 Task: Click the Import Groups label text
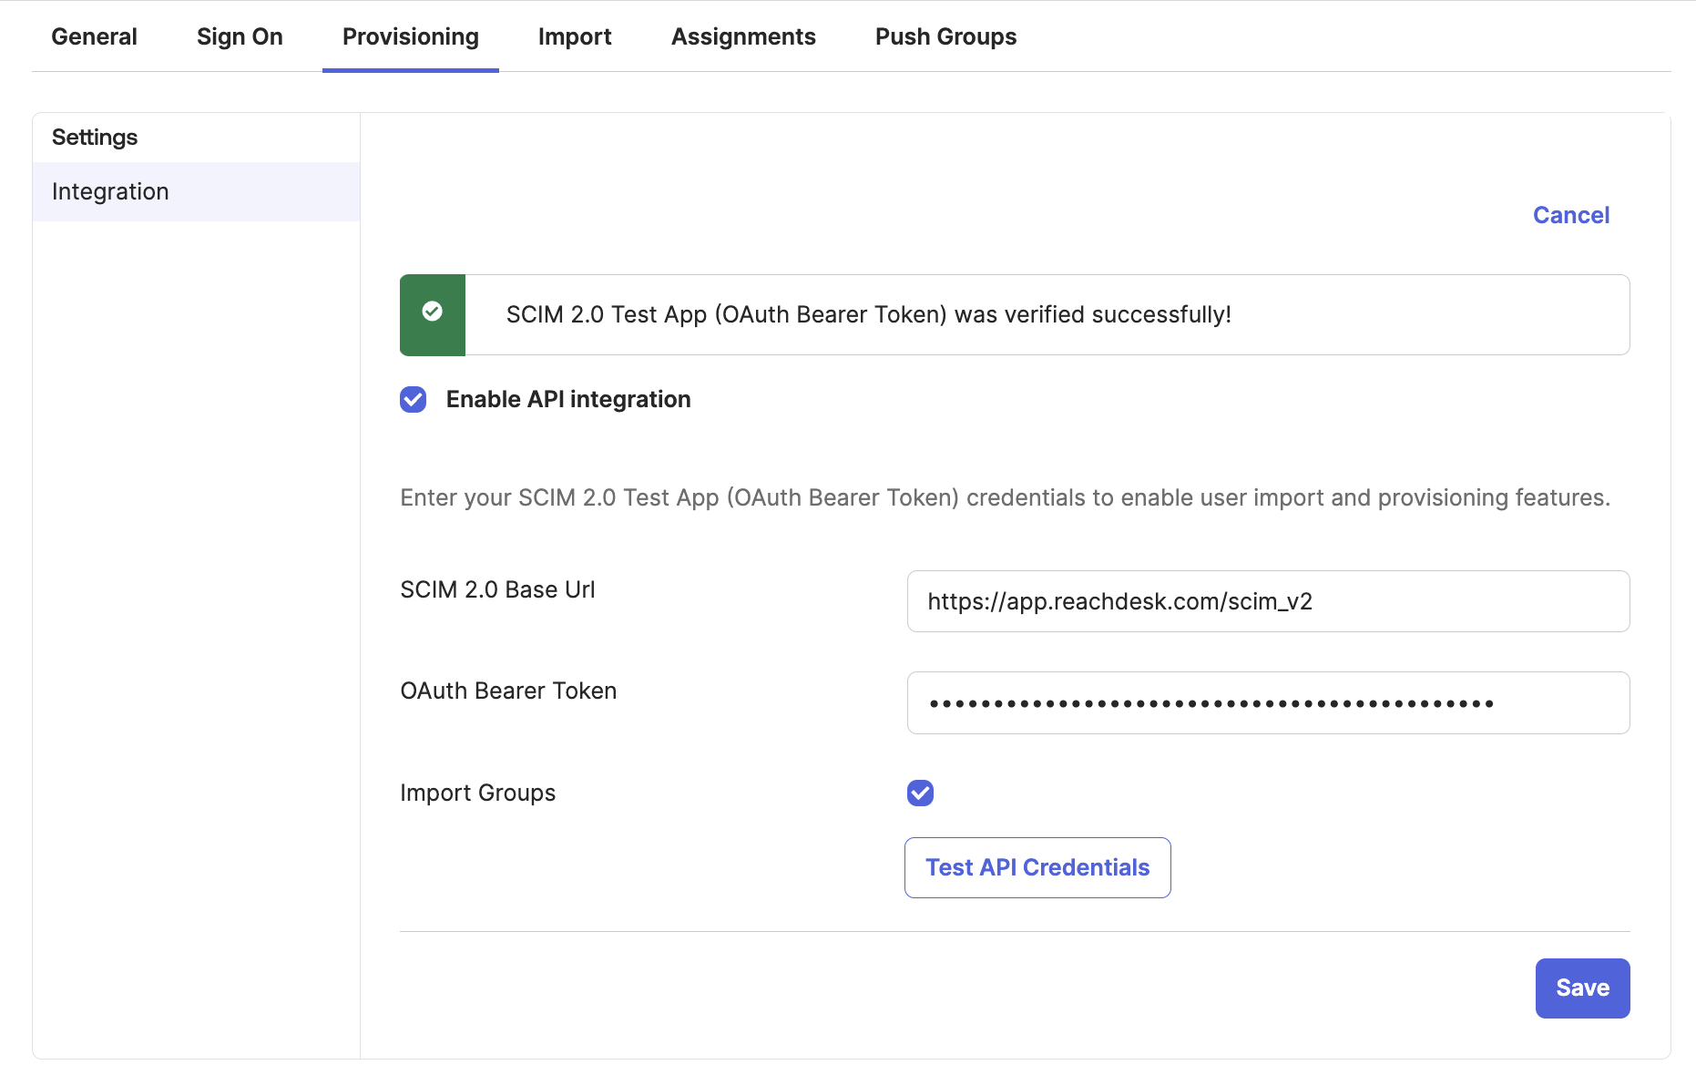[x=478, y=793]
